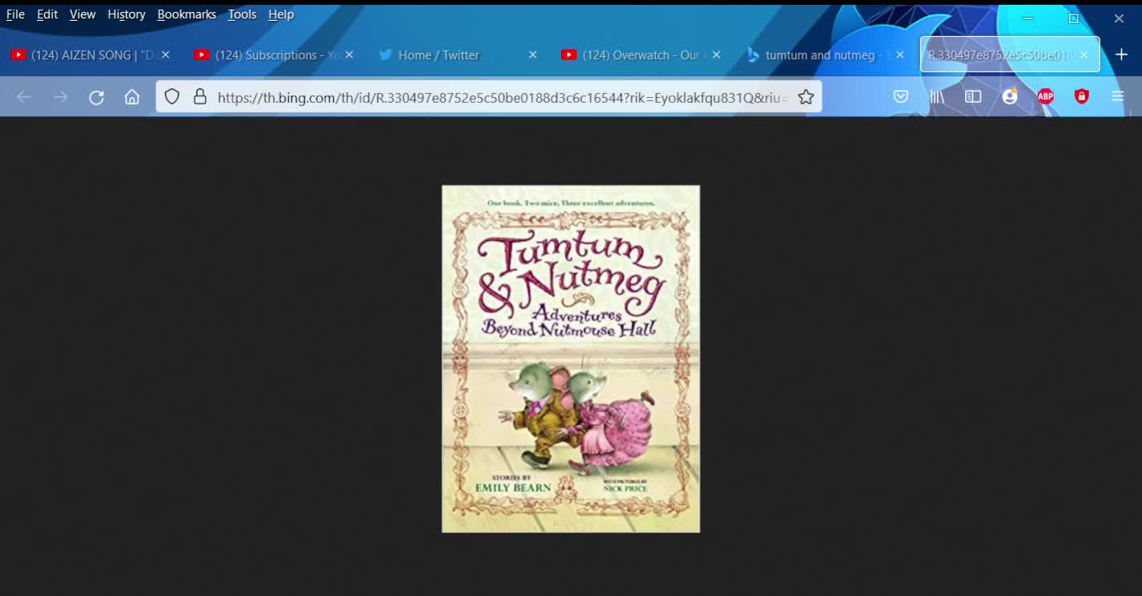Click the Twitter bird favicon on tab
This screenshot has height=596, width=1142.
[385, 55]
